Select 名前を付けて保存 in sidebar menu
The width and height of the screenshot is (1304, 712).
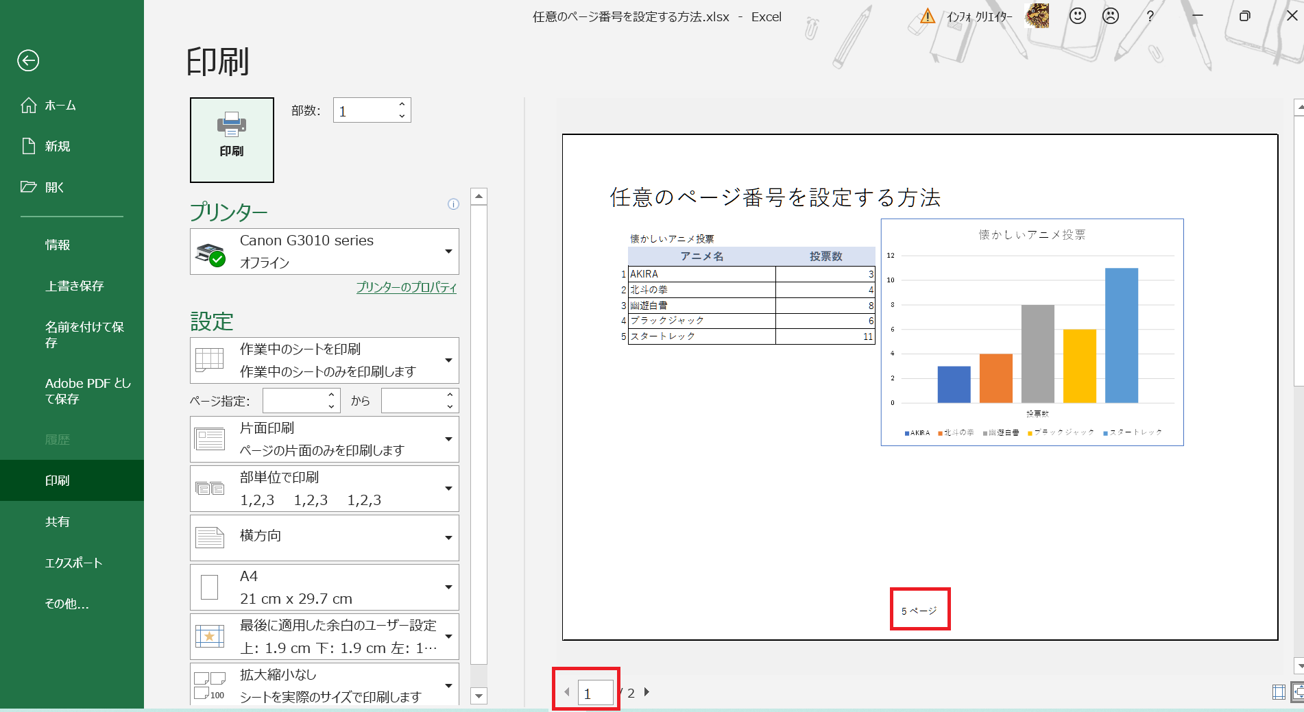pos(84,334)
